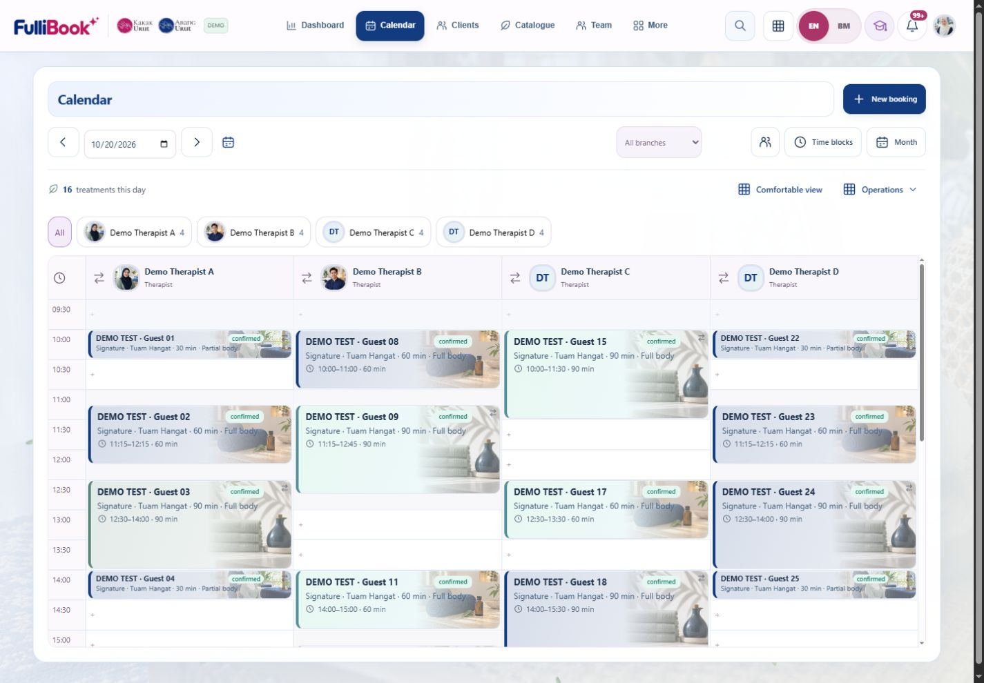Click the clock icon in time column header
984x683 pixels.
pyautogui.click(x=59, y=278)
